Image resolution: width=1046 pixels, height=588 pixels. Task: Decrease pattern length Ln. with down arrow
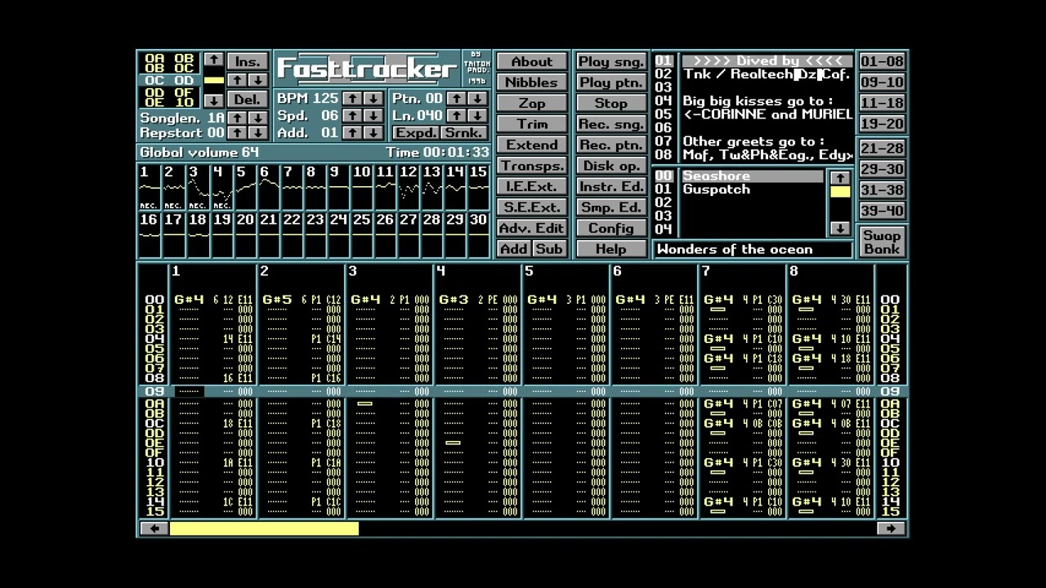point(477,116)
